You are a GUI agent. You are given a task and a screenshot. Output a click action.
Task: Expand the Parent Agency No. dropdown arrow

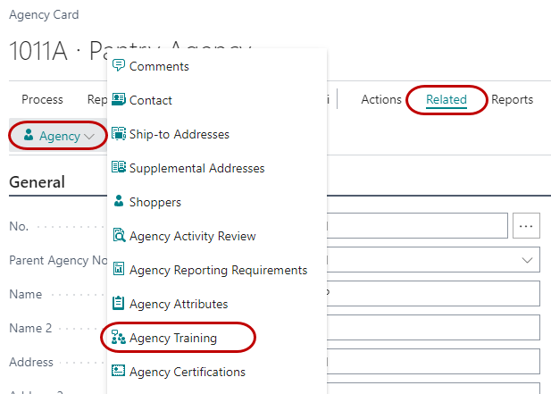527,260
